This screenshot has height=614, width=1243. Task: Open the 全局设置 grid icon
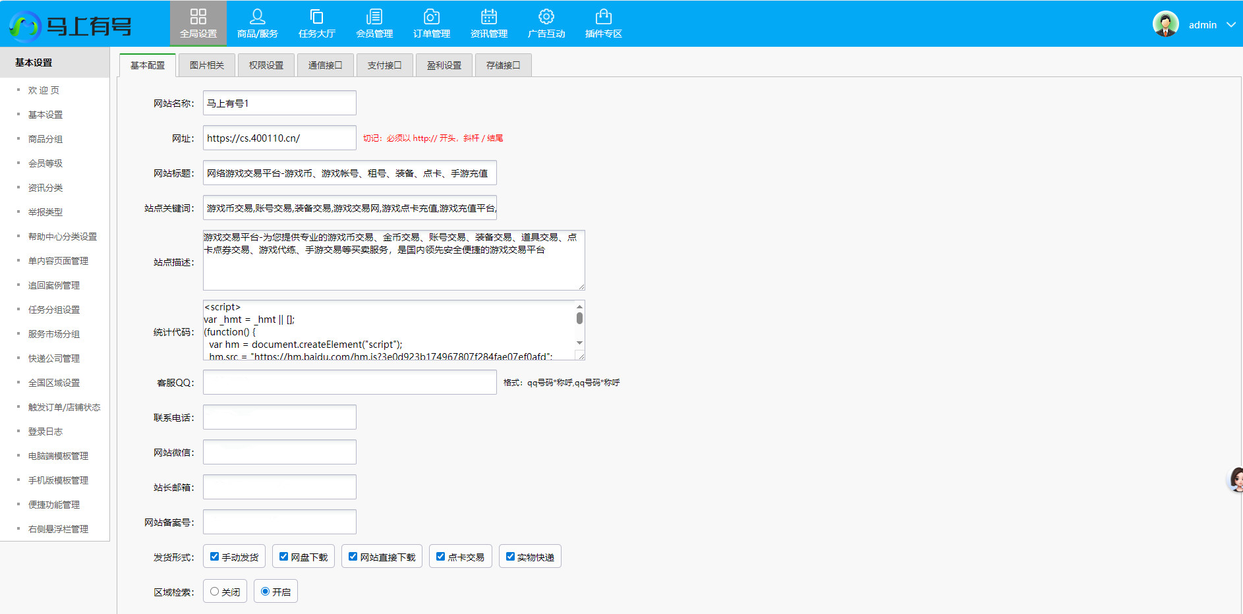click(198, 16)
